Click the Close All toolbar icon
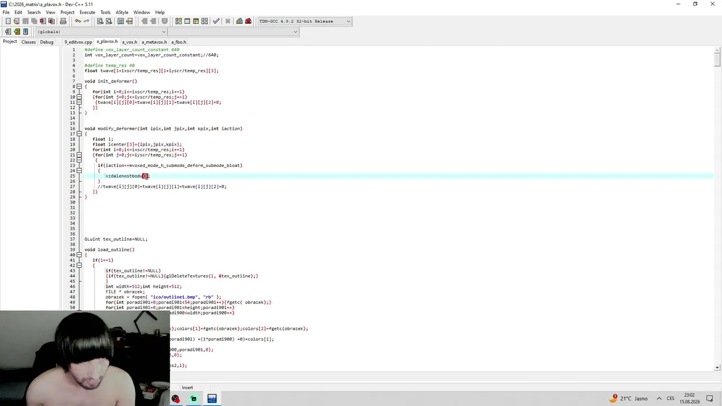This screenshot has height=406, width=722. click(51, 21)
